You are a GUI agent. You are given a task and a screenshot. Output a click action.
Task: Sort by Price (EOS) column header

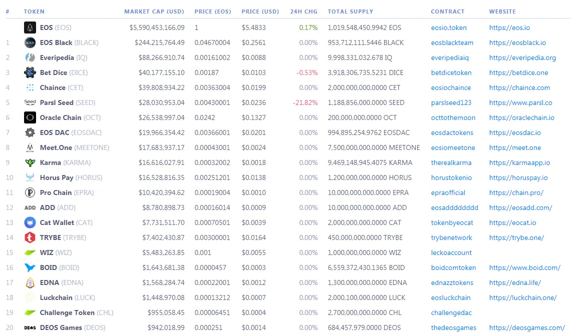click(x=213, y=11)
